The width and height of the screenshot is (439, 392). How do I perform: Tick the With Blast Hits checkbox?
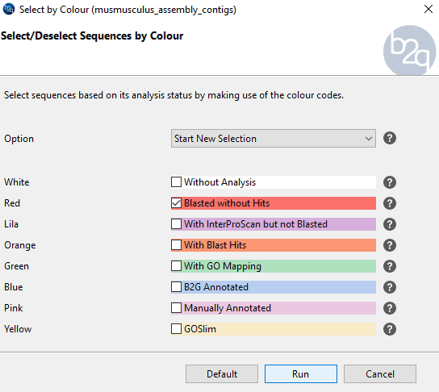tap(176, 245)
